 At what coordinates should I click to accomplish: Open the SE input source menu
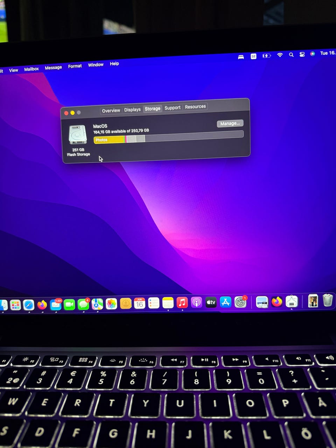(253, 56)
